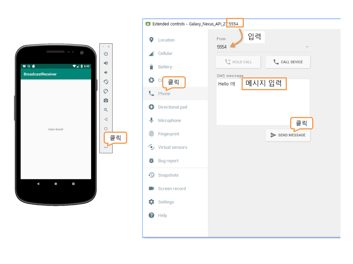Click the volume up icon on emulator toolbar
The image size is (353, 264).
click(x=106, y=63)
